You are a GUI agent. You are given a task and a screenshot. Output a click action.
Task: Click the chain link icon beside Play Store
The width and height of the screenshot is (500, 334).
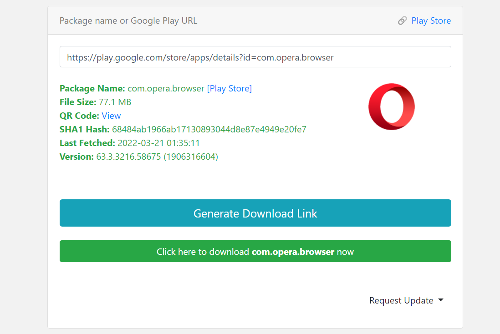coord(402,20)
